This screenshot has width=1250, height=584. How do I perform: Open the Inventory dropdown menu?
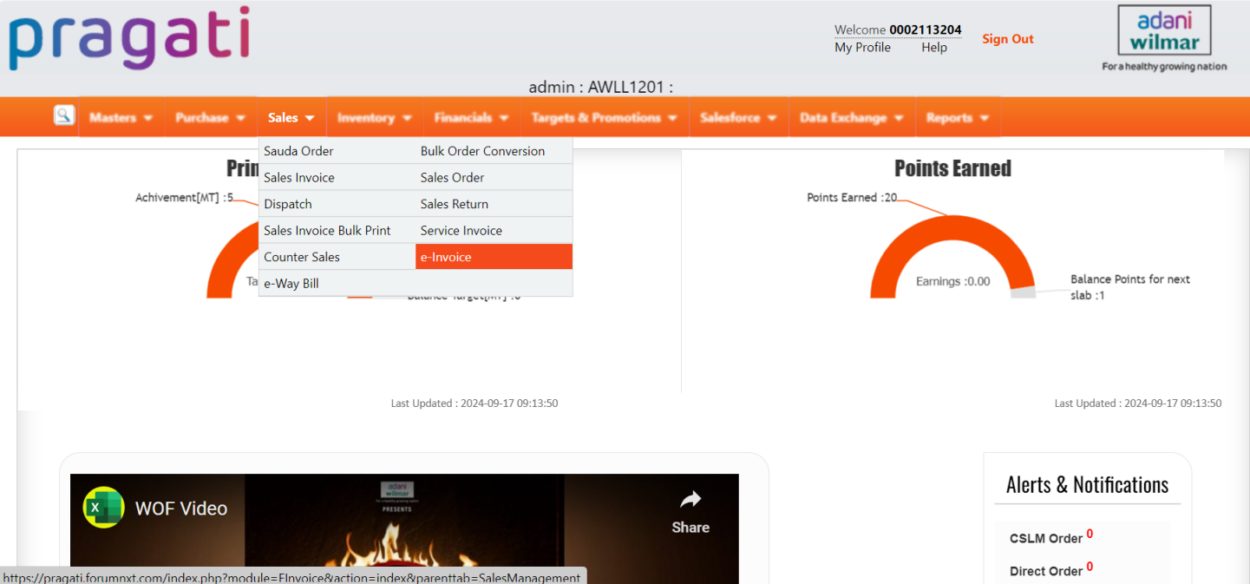click(x=375, y=117)
